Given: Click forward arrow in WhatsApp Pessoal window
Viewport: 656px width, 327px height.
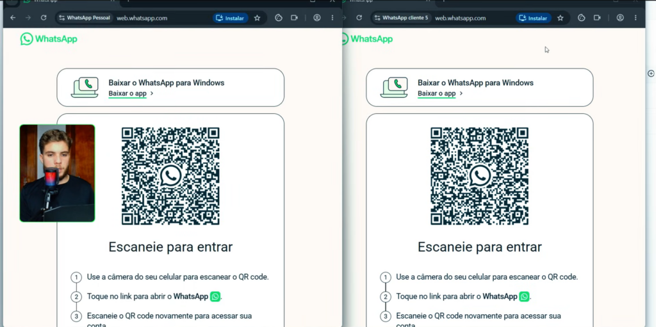Looking at the screenshot, I should pyautogui.click(x=28, y=17).
